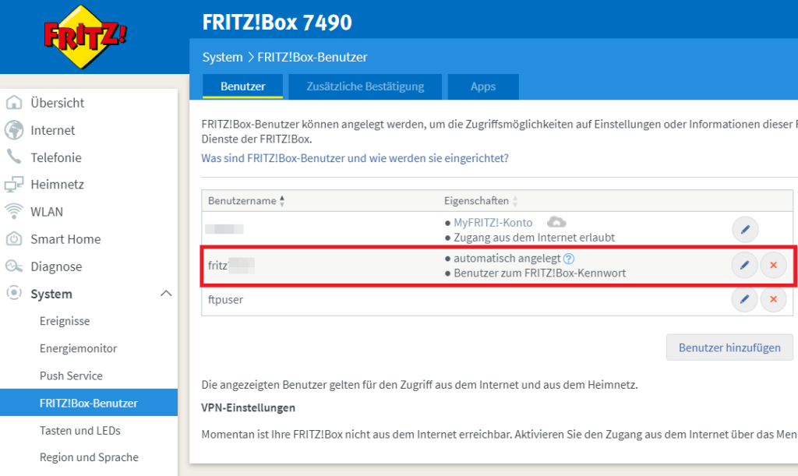
Task: Click the pencil icon for the fritz user
Action: point(744,266)
